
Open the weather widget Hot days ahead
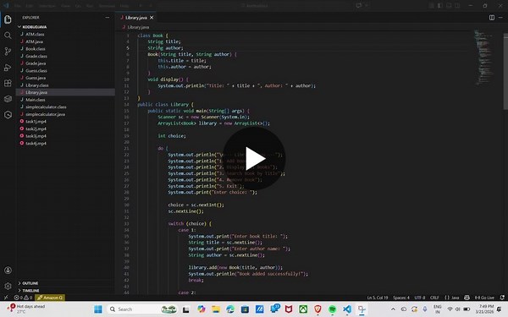(x=26, y=309)
